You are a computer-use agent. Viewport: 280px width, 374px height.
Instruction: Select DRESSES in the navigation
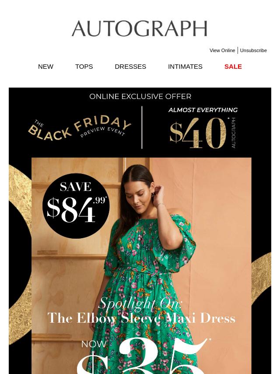coord(130,67)
